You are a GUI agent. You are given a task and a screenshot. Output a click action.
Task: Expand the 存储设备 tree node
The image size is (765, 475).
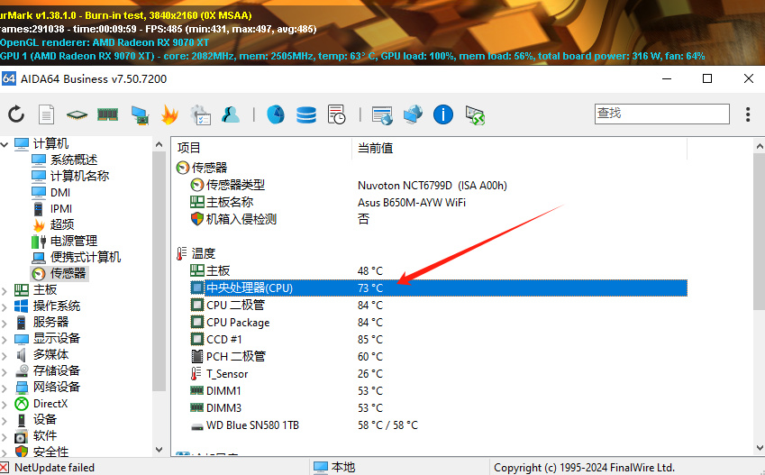pos(5,371)
